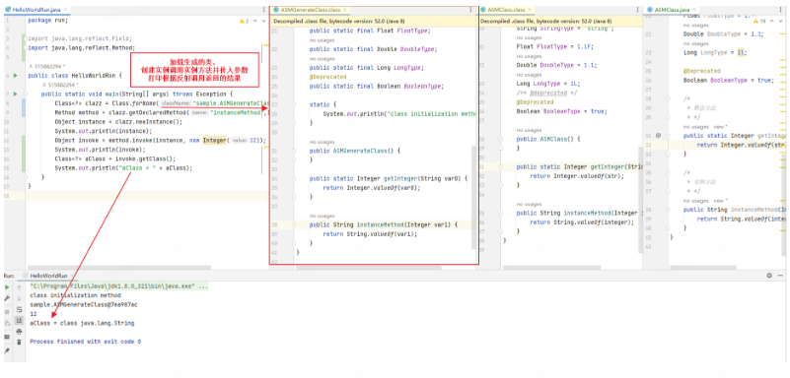
Task: Click 'package run;' line in HelloWorldRun.java
Action: [x=47, y=21]
